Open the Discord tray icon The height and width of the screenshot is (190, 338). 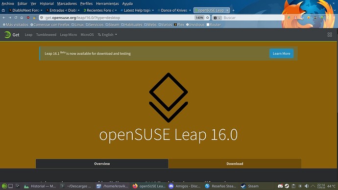click(280, 186)
